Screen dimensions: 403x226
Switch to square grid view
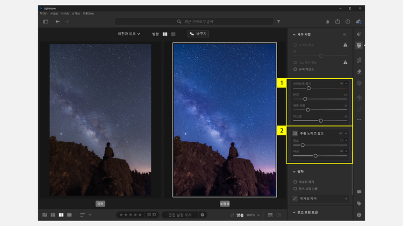53,215
